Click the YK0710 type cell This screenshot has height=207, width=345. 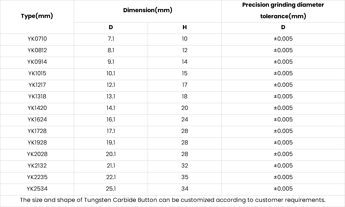(x=37, y=39)
